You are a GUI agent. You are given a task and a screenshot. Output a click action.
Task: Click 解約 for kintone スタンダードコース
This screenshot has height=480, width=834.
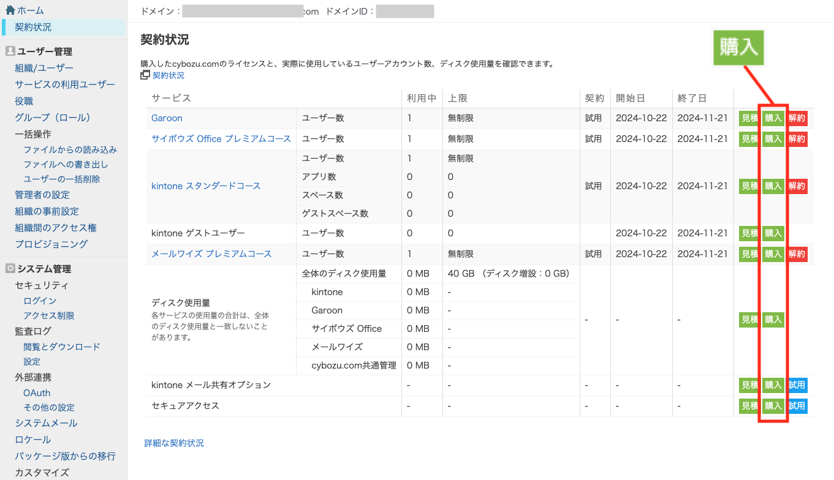pyautogui.click(x=797, y=186)
